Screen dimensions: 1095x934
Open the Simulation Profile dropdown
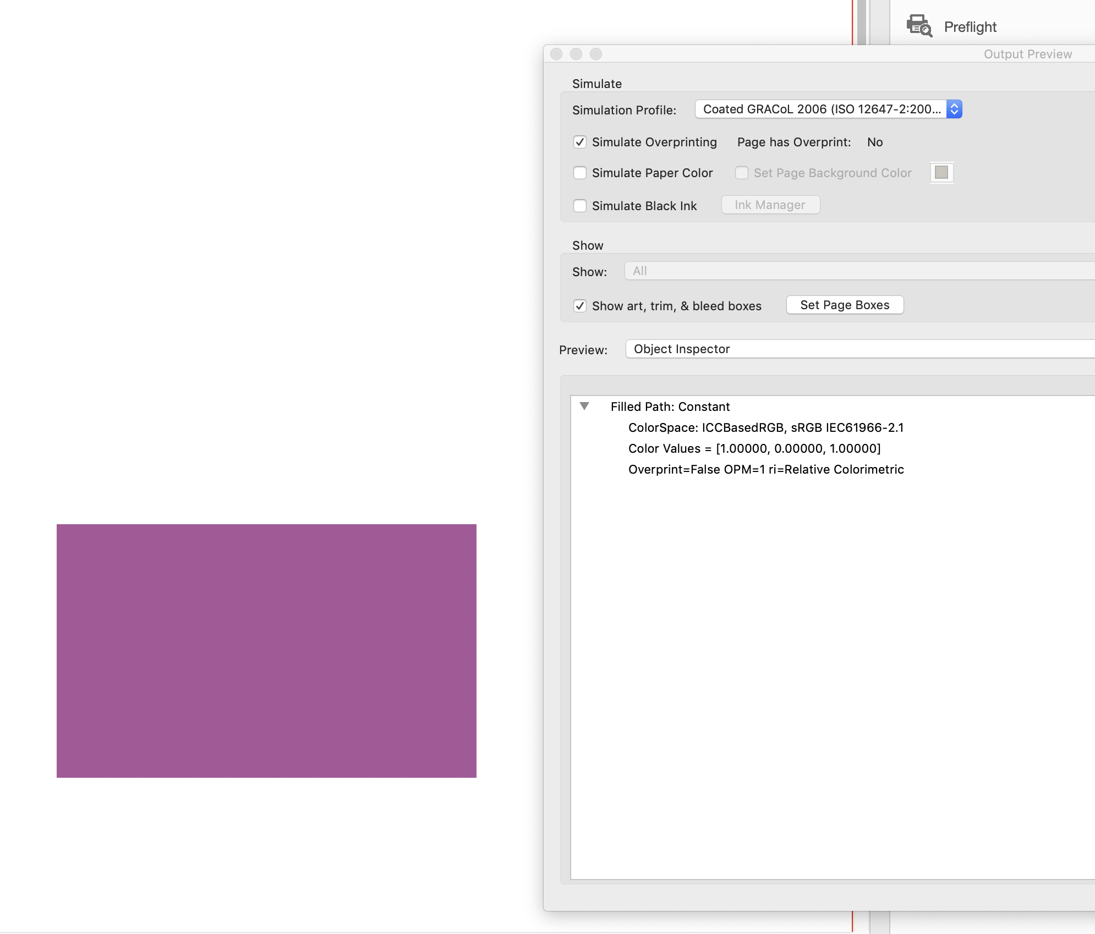pos(820,109)
